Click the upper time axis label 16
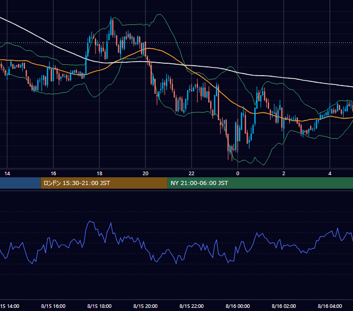Image resolution: width=353 pixels, height=311 pixels. (x=53, y=174)
